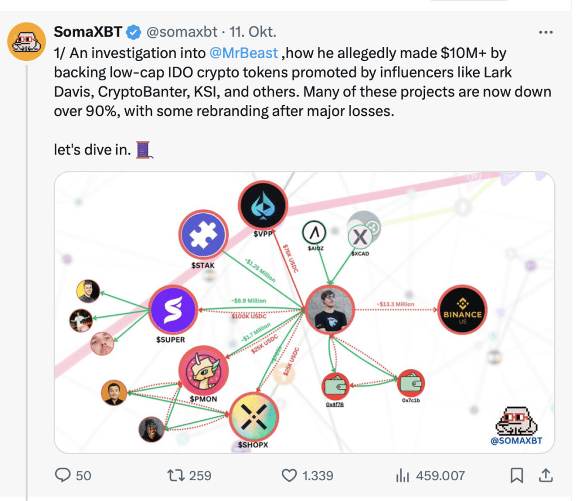This screenshot has height=501, width=578.
Task: Click the 0x4f7B wallet icon in image
Action: click(335, 386)
